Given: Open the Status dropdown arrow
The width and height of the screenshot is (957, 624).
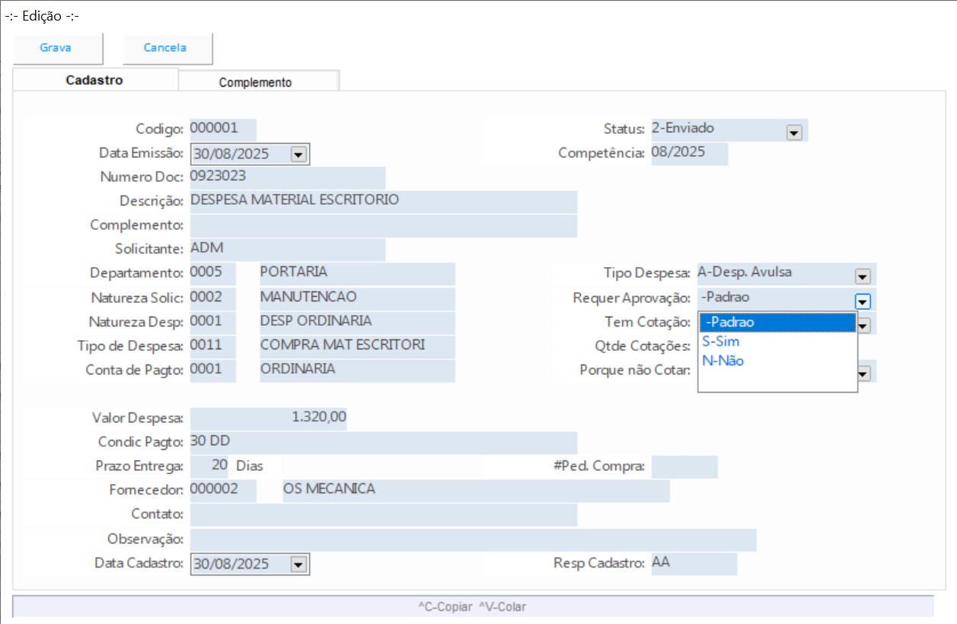Looking at the screenshot, I should tap(794, 132).
